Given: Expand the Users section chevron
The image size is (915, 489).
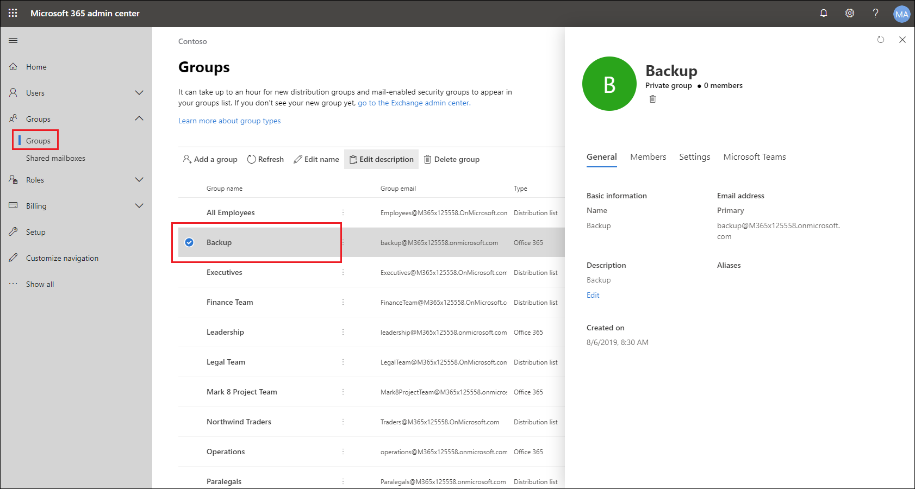Looking at the screenshot, I should [x=139, y=93].
